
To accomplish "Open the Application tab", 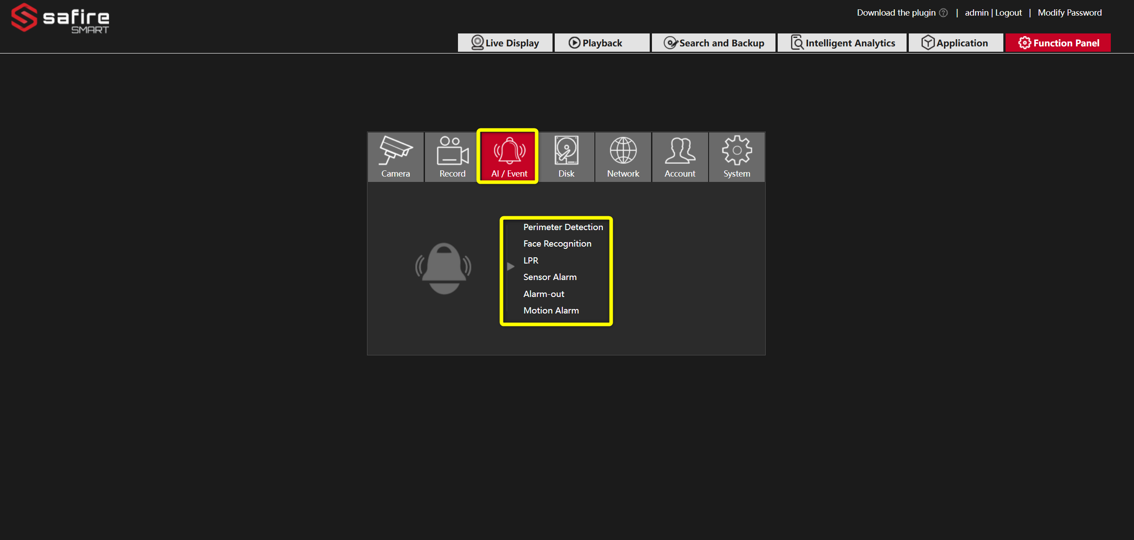I will 956,43.
